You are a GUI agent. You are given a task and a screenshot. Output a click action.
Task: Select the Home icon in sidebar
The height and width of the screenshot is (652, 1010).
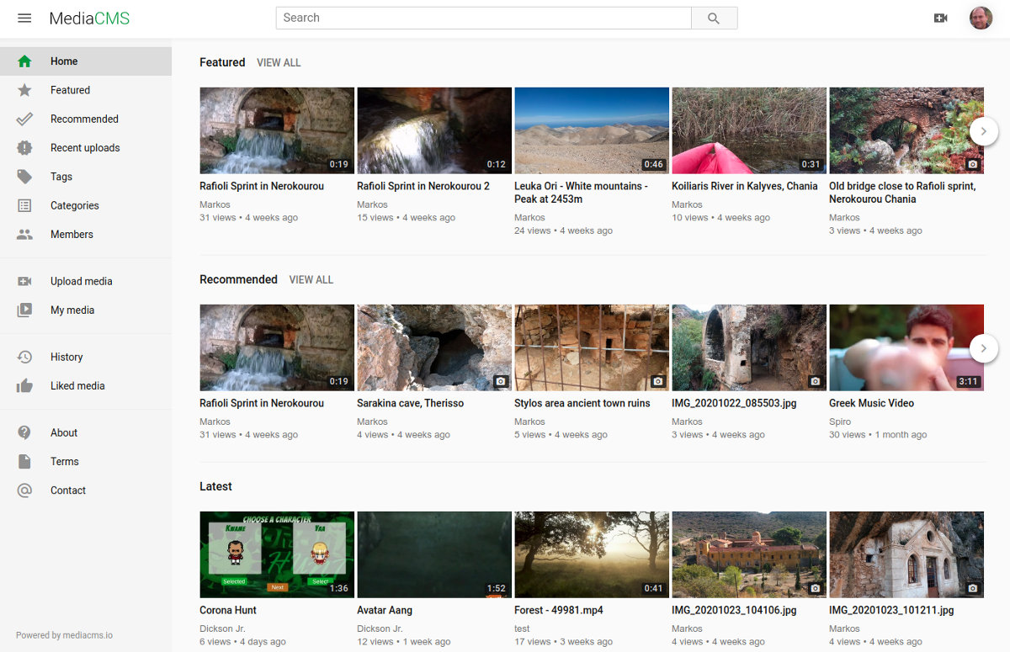(24, 61)
